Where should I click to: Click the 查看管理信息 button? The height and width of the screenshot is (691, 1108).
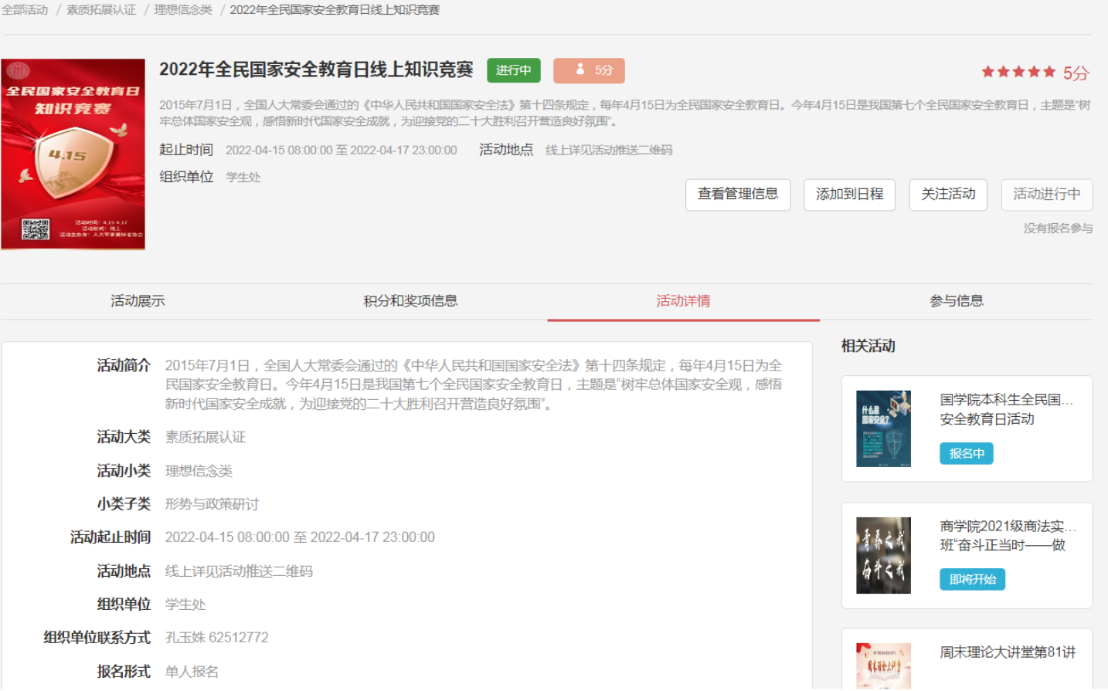coord(738,195)
